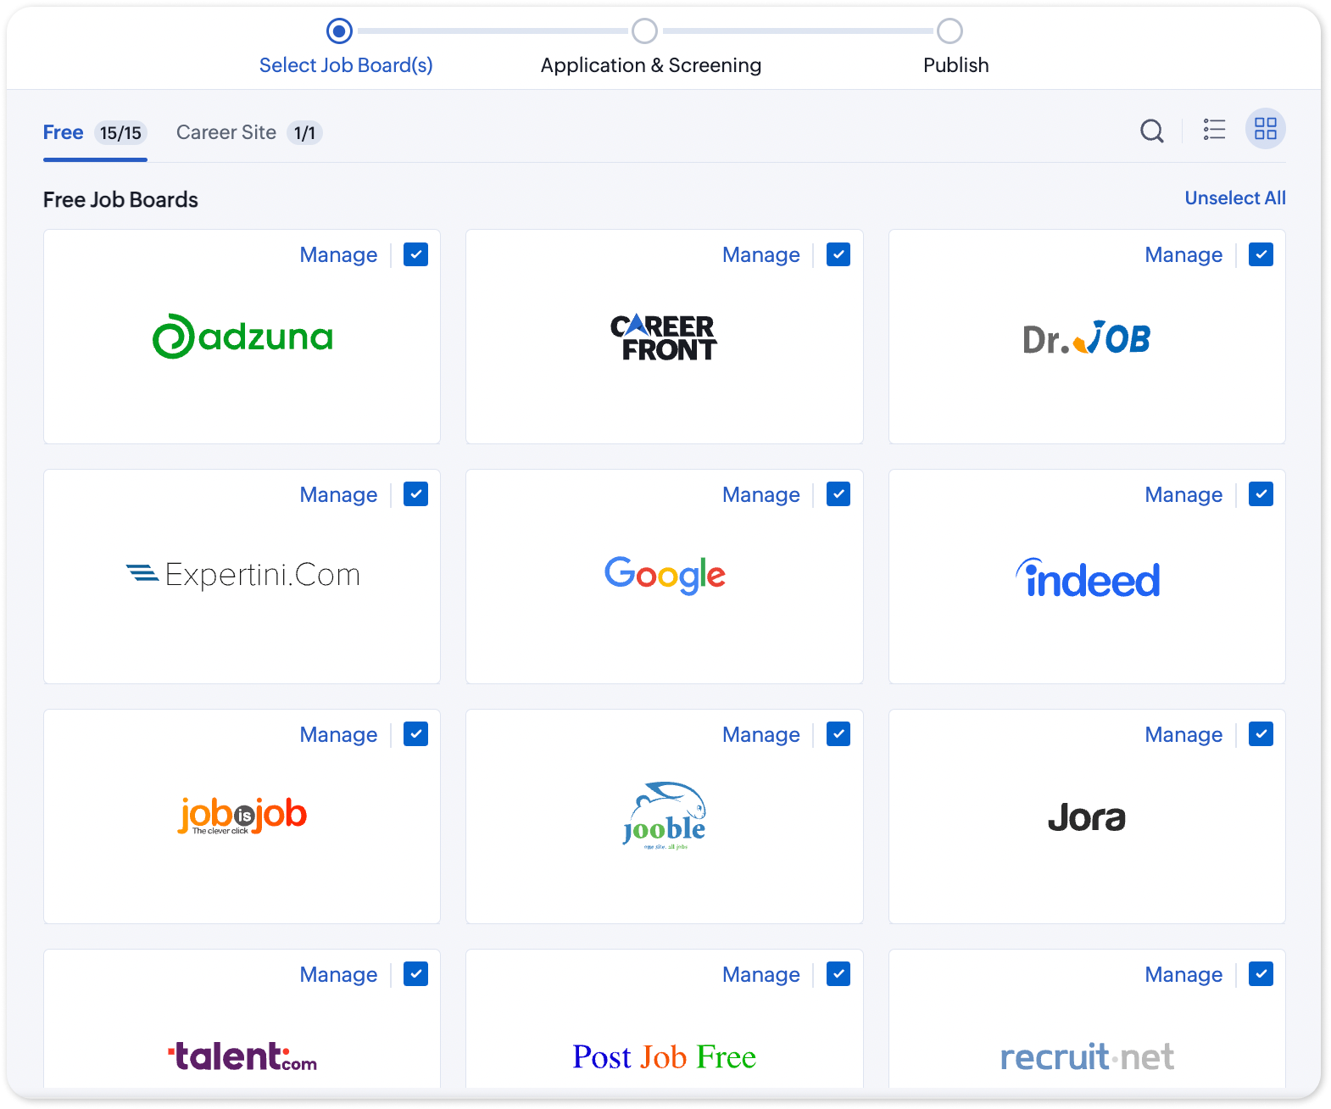The width and height of the screenshot is (1331, 1109).
Task: Click Manage for Adzuna
Action: 338,255
